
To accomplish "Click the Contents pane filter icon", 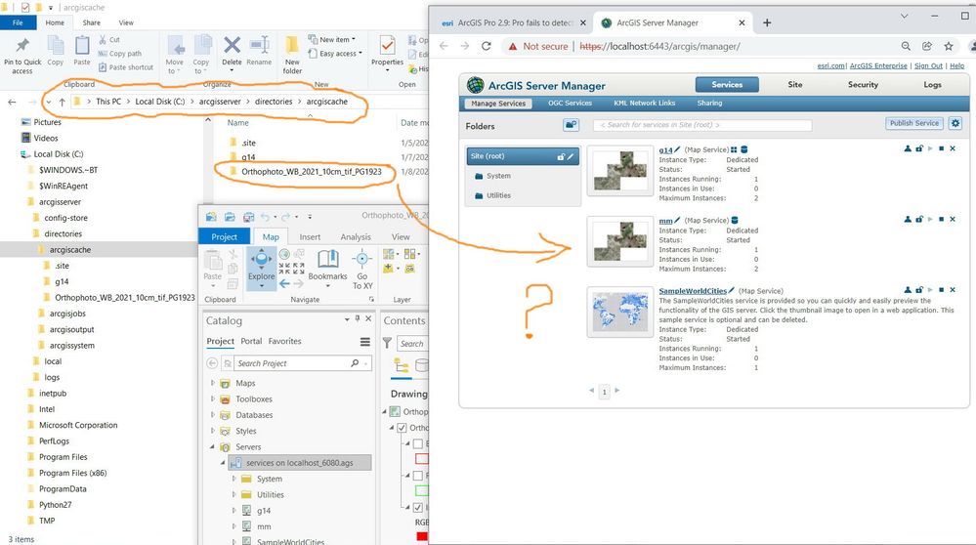I will point(387,343).
